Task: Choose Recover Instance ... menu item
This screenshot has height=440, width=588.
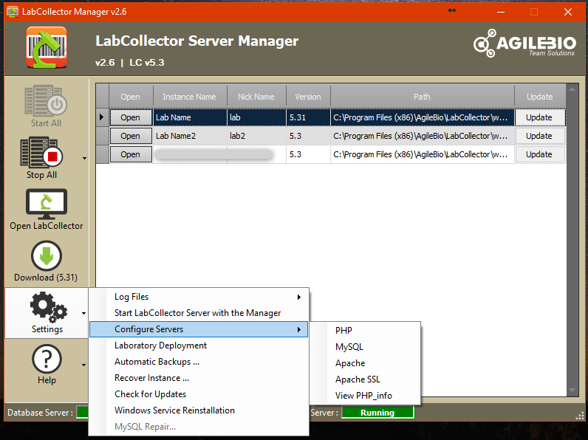Action: click(199, 378)
